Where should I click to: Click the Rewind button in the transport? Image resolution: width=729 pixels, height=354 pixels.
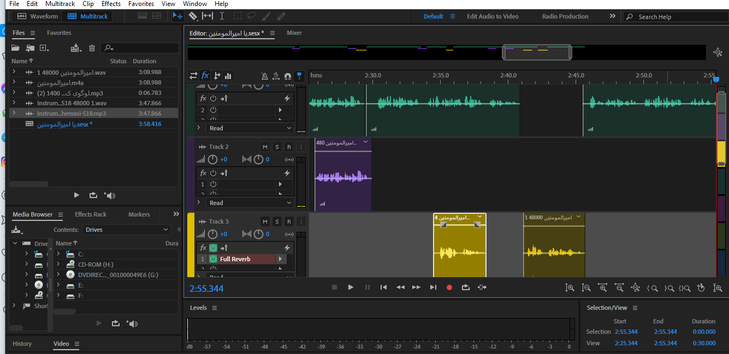pos(400,287)
